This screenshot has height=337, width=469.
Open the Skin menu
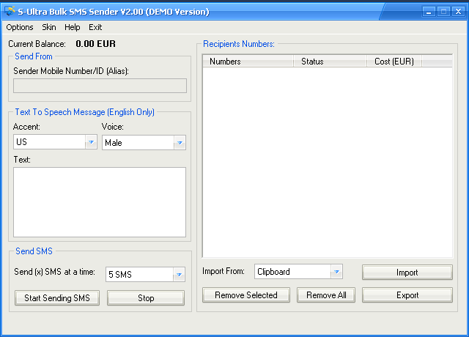pyautogui.click(x=49, y=27)
